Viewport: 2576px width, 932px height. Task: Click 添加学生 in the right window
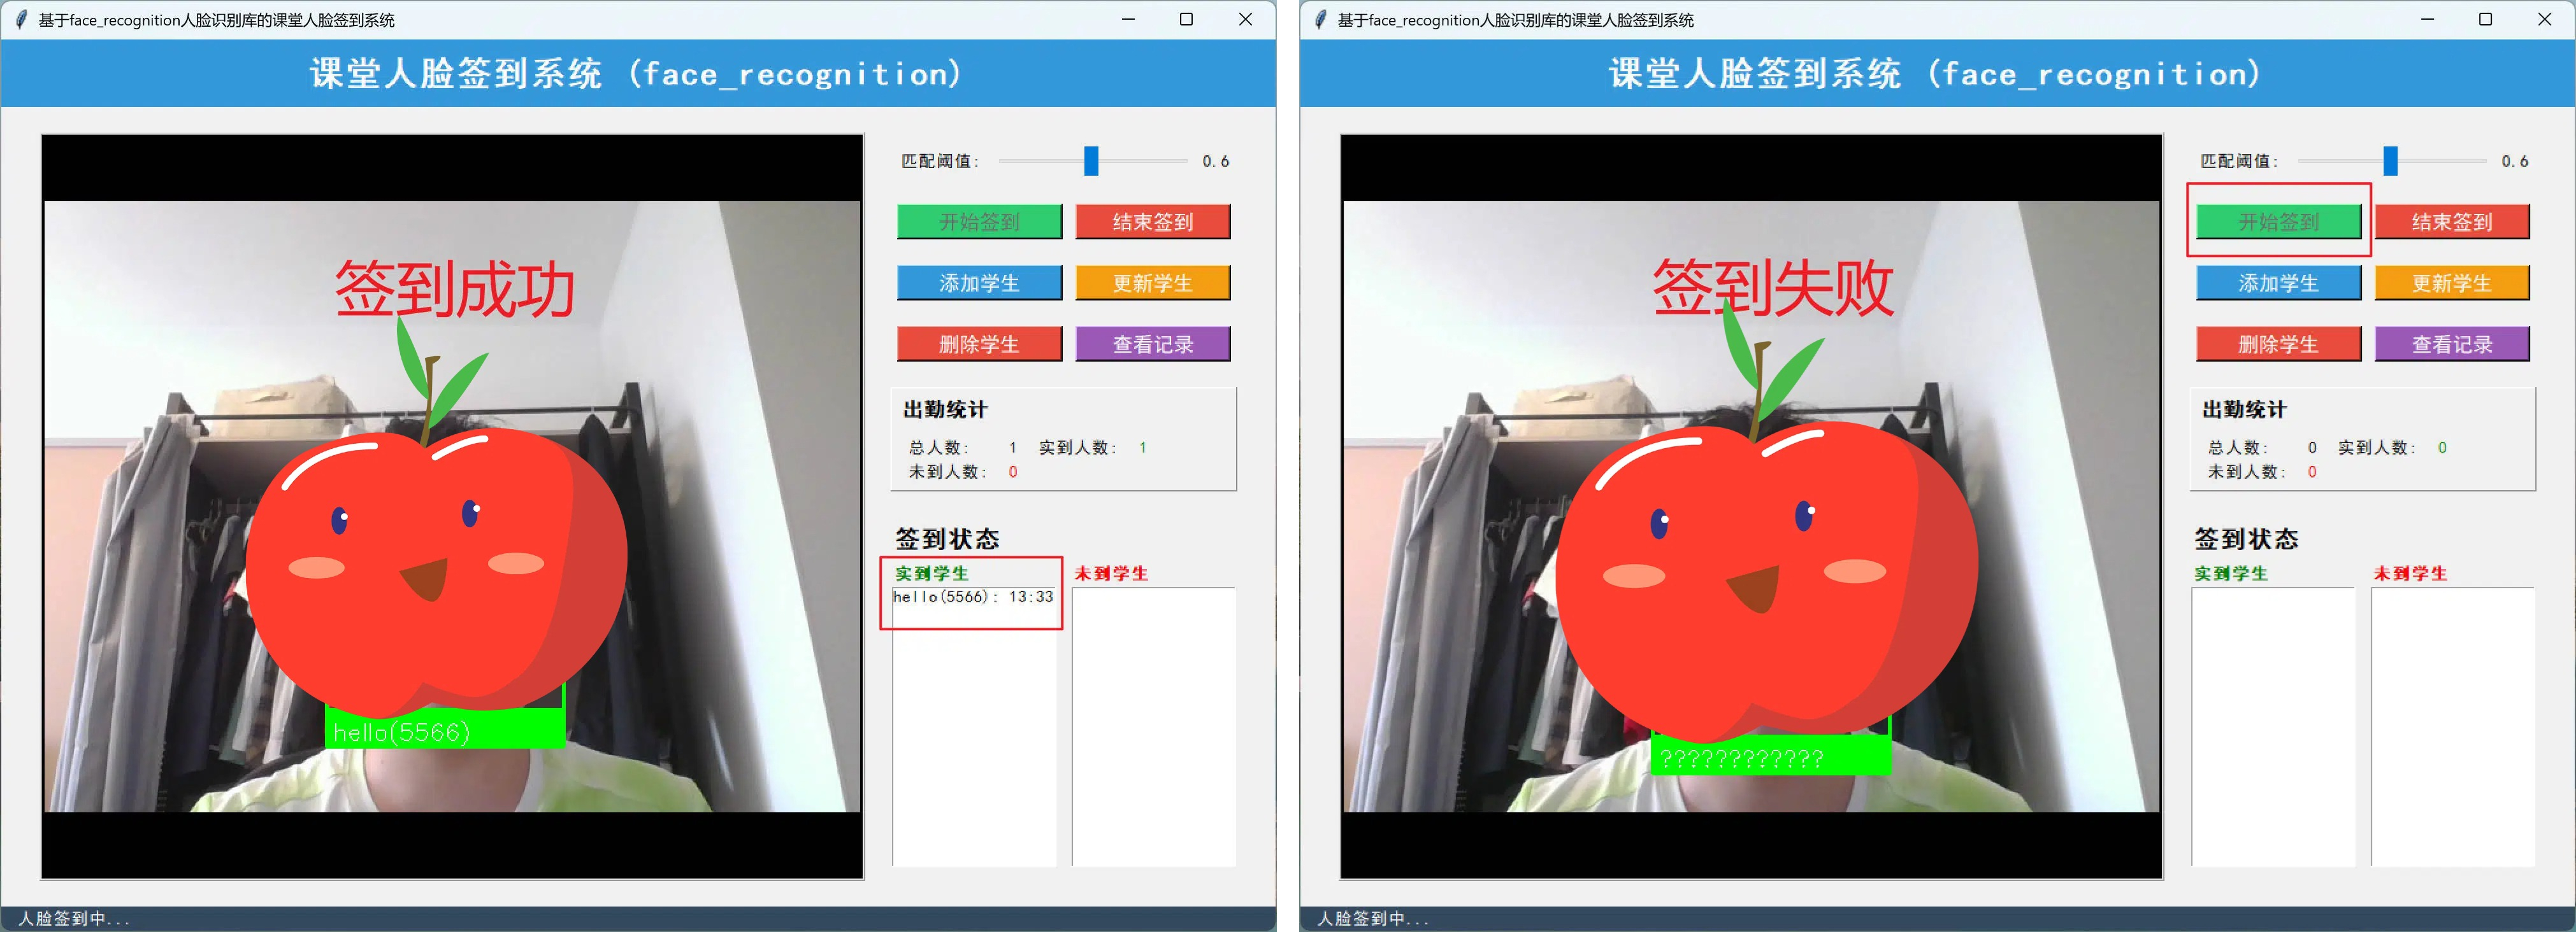coord(2278,283)
